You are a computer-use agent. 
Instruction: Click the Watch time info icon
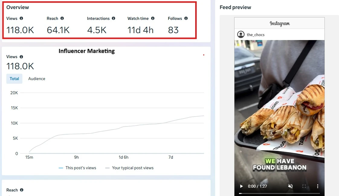[x=153, y=18]
